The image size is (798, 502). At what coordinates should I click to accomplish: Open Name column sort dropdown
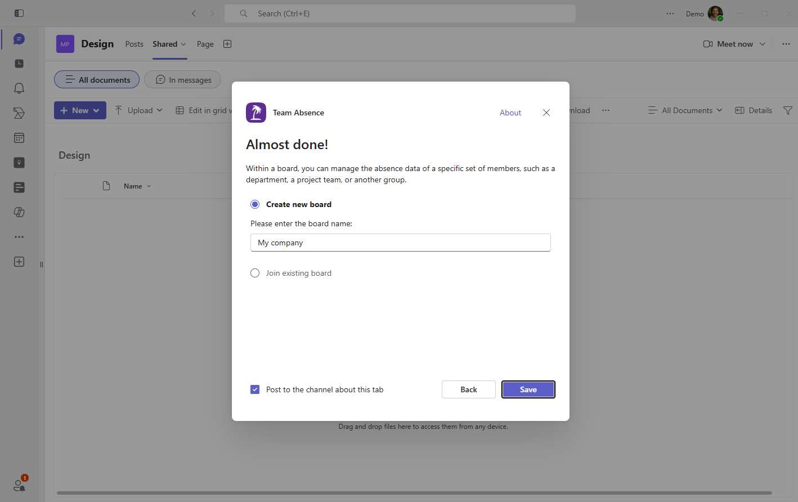149,186
